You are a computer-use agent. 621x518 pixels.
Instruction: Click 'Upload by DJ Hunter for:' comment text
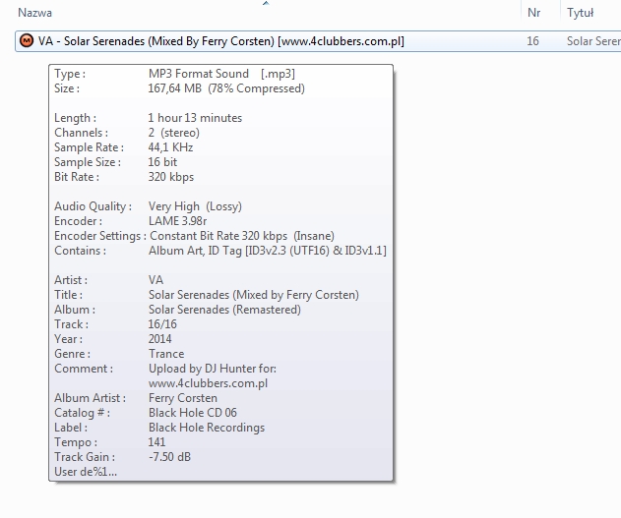(213, 369)
